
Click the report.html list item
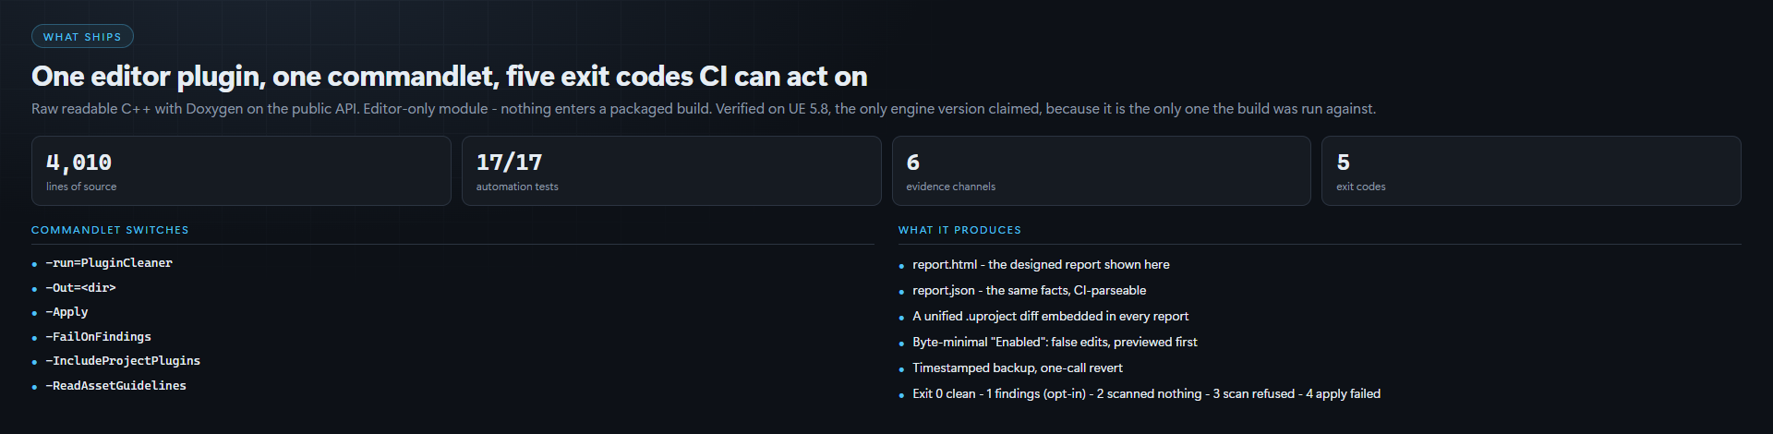pos(1041,265)
